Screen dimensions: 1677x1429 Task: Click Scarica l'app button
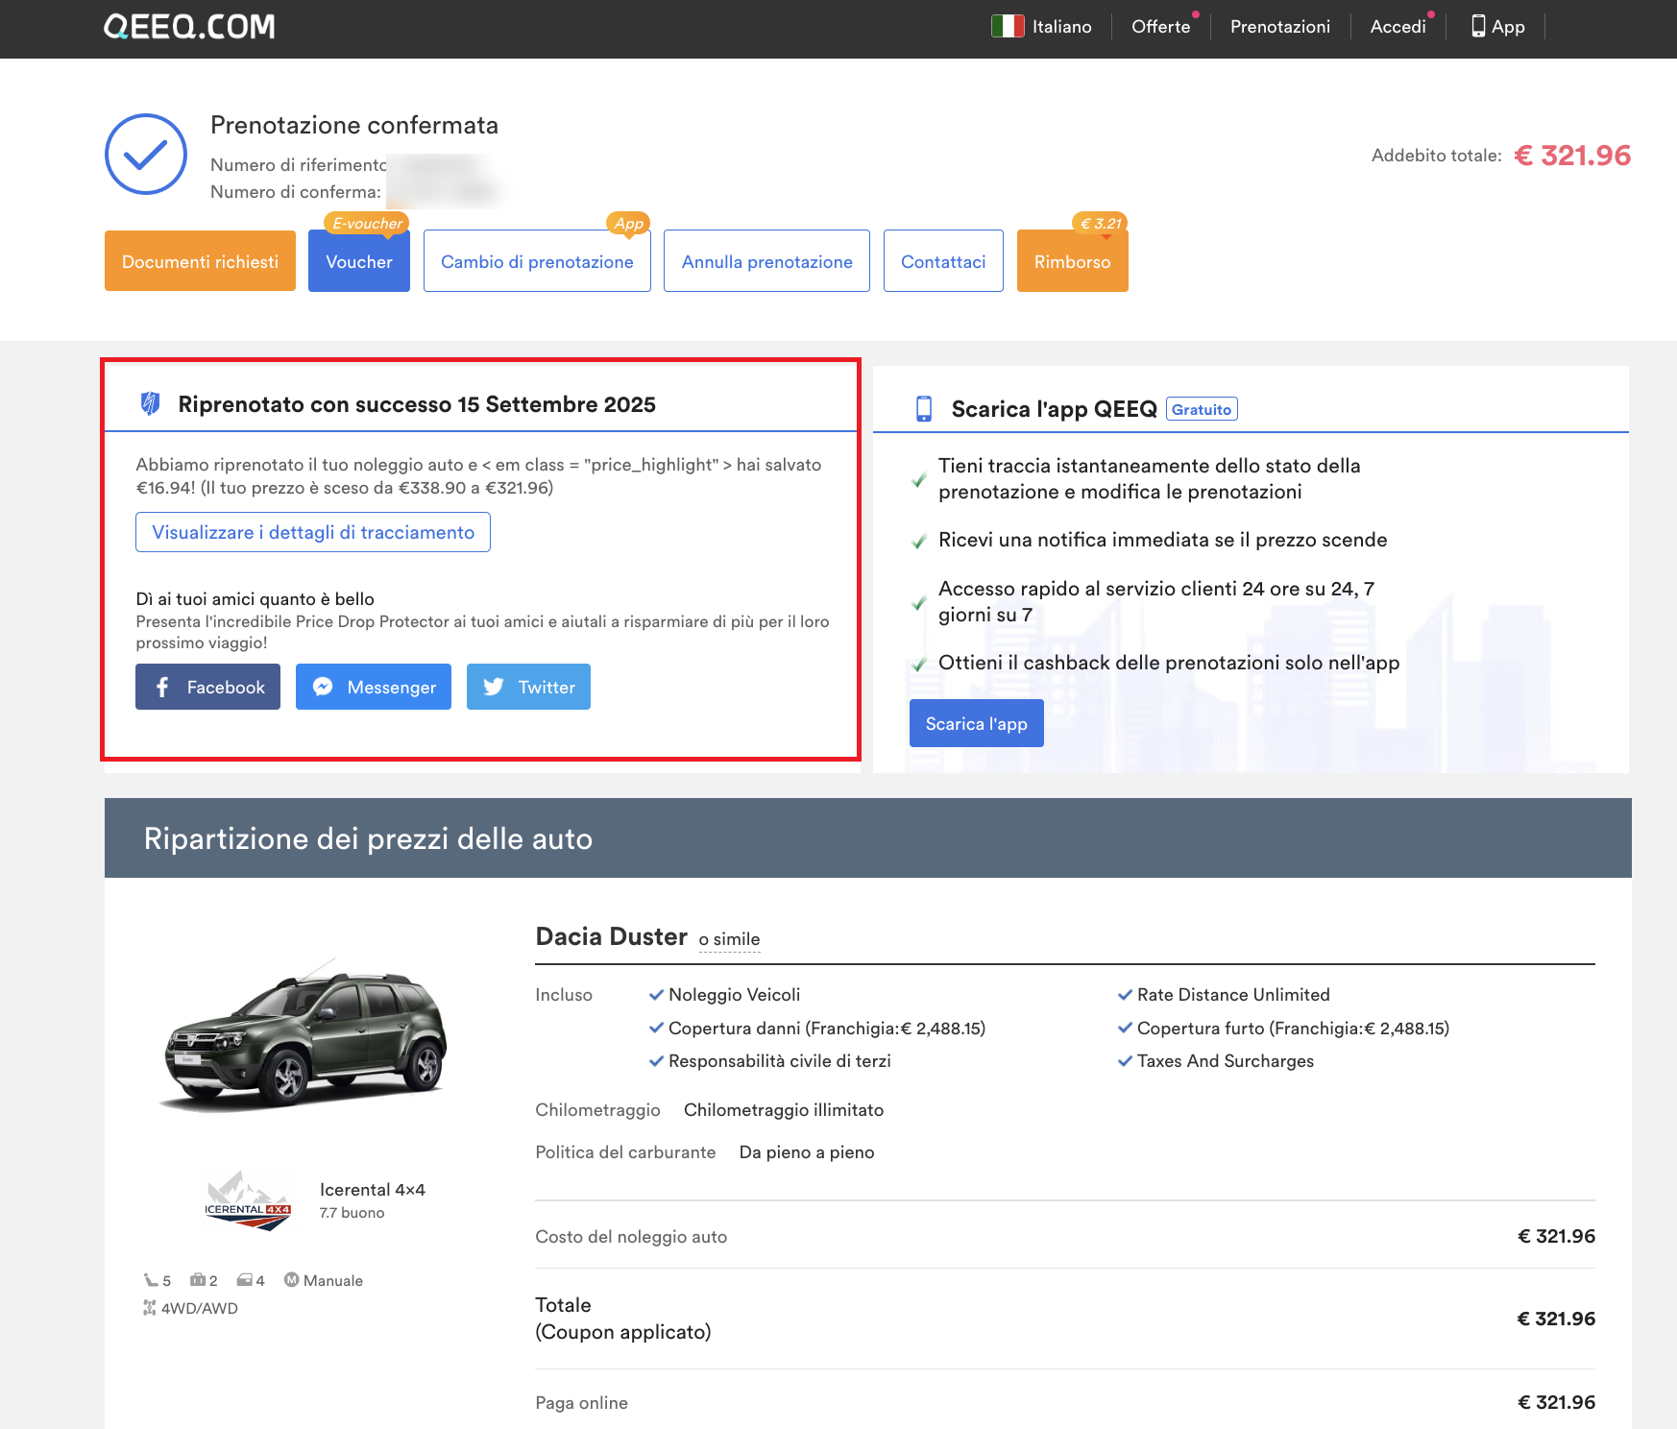click(x=977, y=723)
